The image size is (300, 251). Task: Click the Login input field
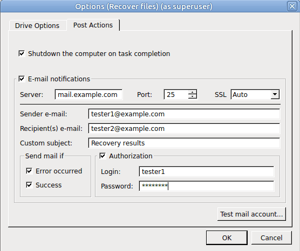[207, 171]
